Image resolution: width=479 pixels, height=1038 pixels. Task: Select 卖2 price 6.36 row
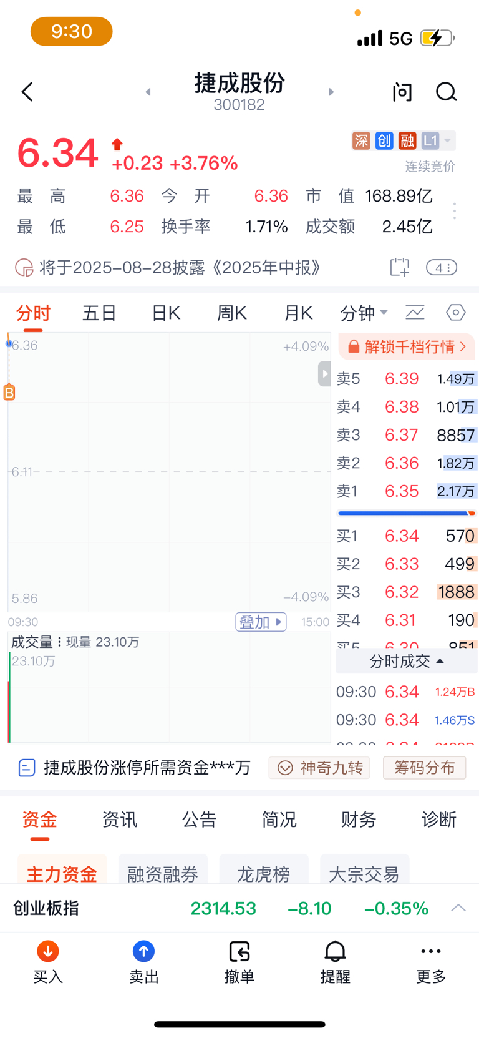click(407, 463)
